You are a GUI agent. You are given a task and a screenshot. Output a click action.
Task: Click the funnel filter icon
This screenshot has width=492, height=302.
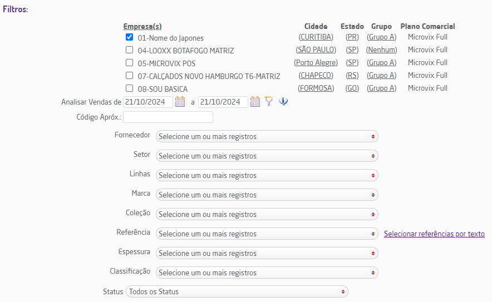pos(269,102)
